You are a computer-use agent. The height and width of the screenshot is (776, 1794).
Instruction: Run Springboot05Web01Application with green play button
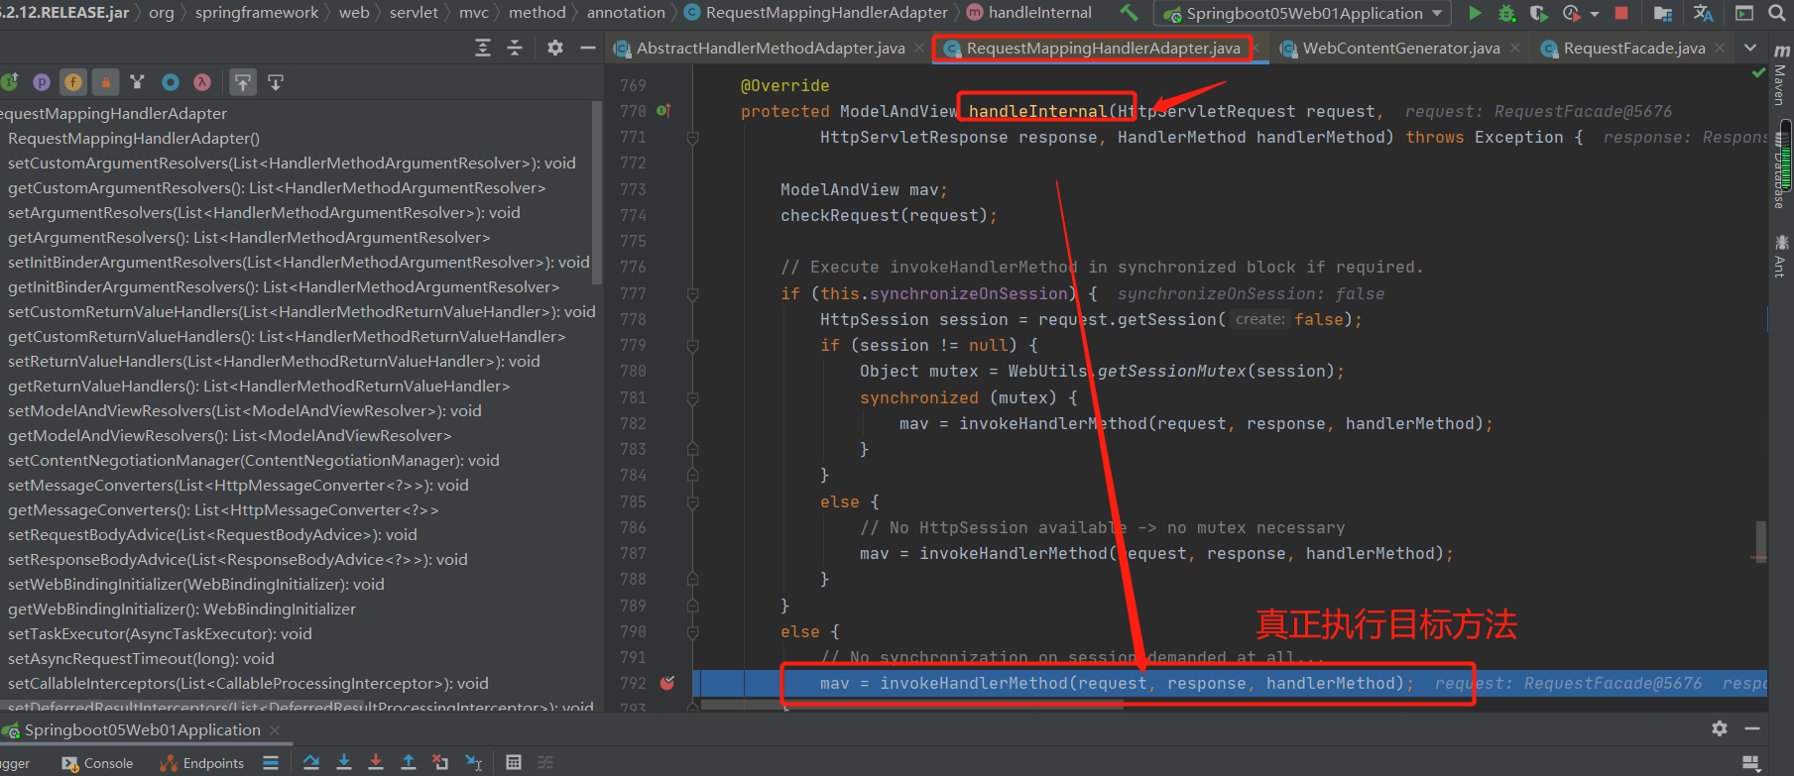pos(1475,13)
